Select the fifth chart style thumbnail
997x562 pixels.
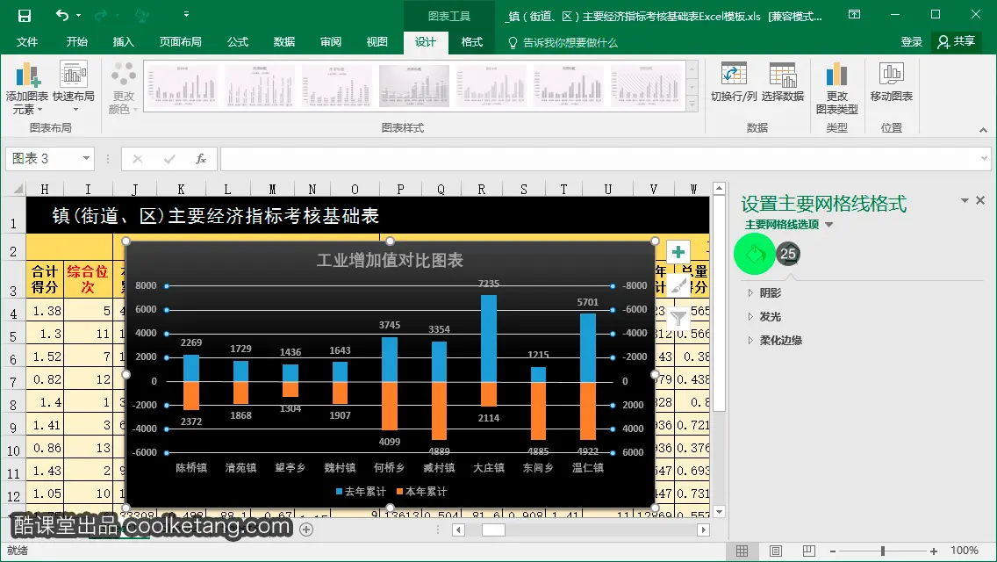click(491, 86)
